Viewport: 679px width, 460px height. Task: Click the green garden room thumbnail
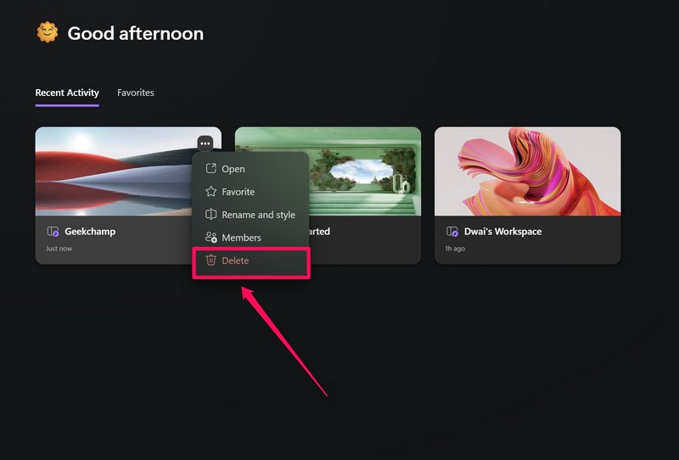(x=365, y=170)
